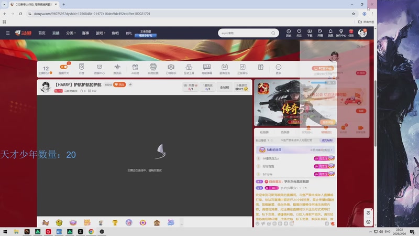Open the 开播 start streaming icon
Screen dimensions: 419x236
[320, 33]
